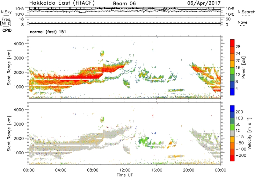This screenshot has height=177, width=255.
Task: Click the '18' frequency axis tick
Action: click(x=21, y=19)
